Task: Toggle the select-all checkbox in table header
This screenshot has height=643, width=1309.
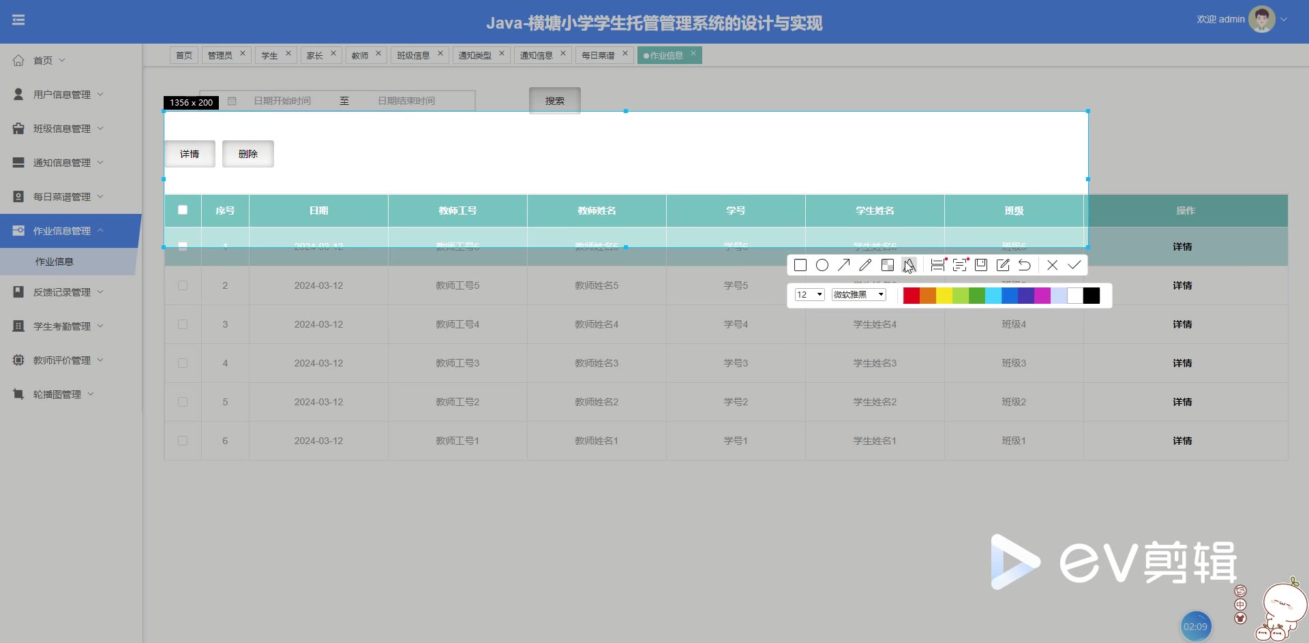Action: point(183,210)
